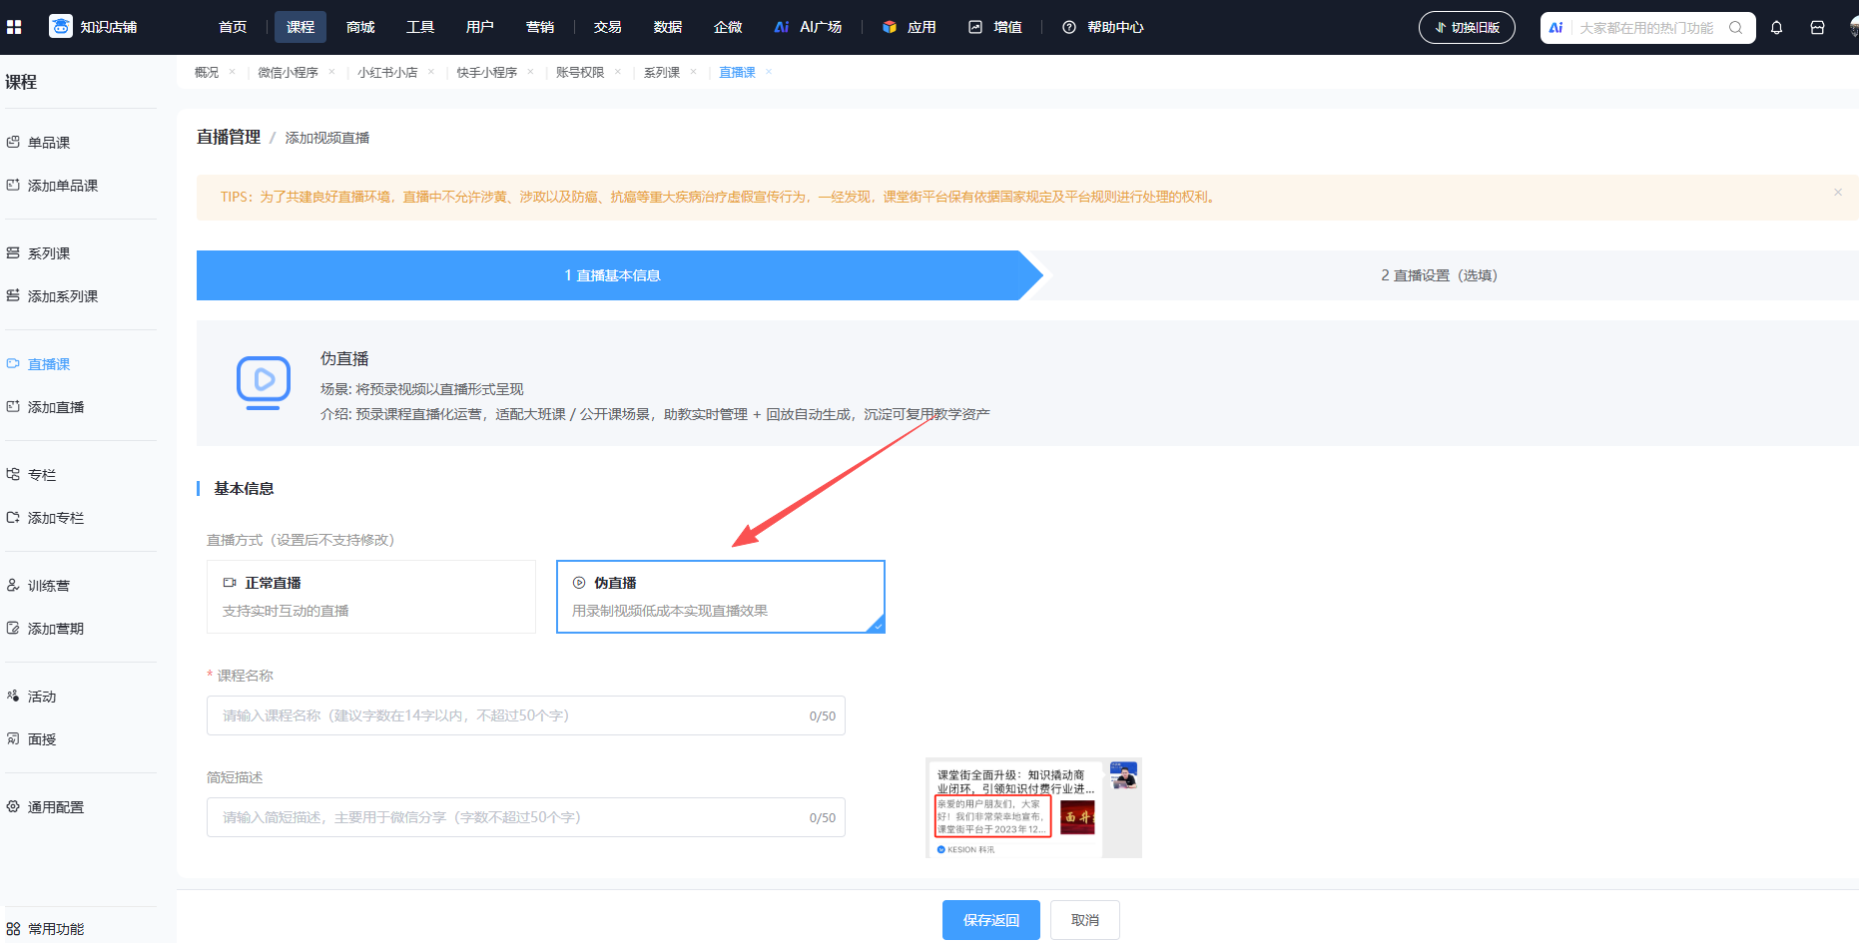1859x943 pixels.
Task: Select the 直播课 item in the left sidebar
Action: [48, 363]
